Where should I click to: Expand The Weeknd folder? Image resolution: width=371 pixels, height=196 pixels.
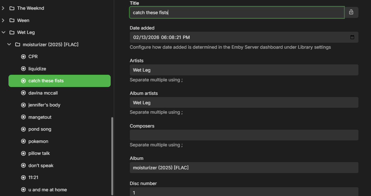[3, 8]
